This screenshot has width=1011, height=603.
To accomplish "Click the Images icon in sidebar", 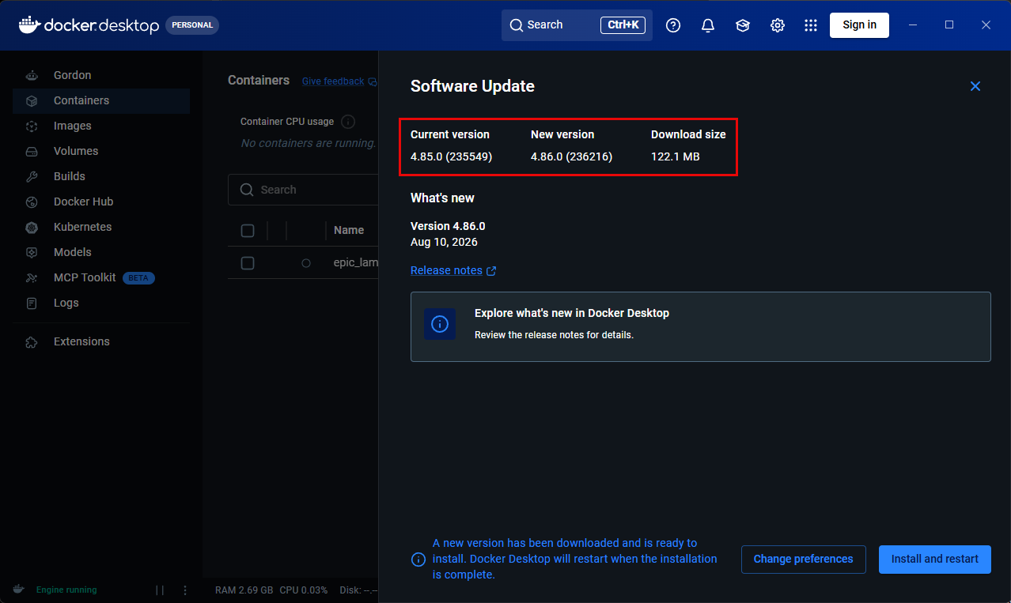I will 32,126.
